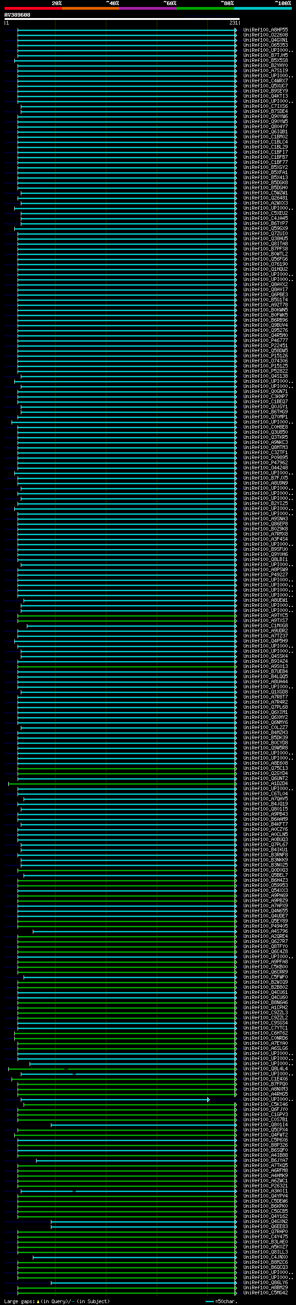The height and width of the screenshot is (1305, 296).
Task: Select the UniRef100_A9PB43 label
Action: tap(265, 813)
